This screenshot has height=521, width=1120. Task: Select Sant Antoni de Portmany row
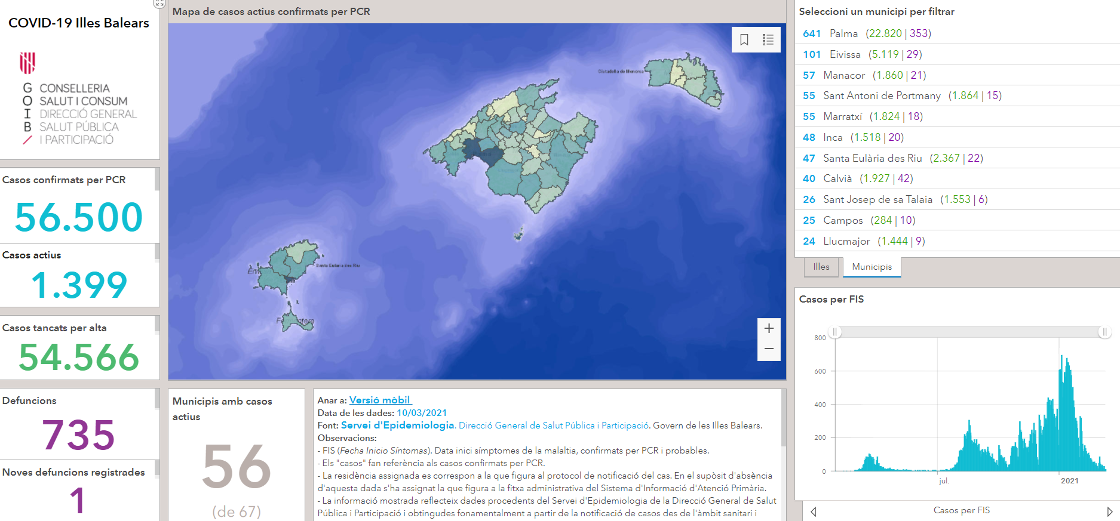click(x=958, y=95)
